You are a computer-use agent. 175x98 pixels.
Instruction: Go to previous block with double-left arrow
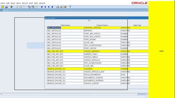[42, 7]
